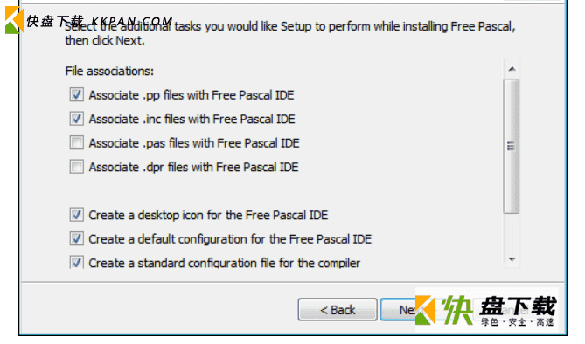Click the KKPAN.COM watermark text
Screen dimensions: 585x344
point(131,22)
